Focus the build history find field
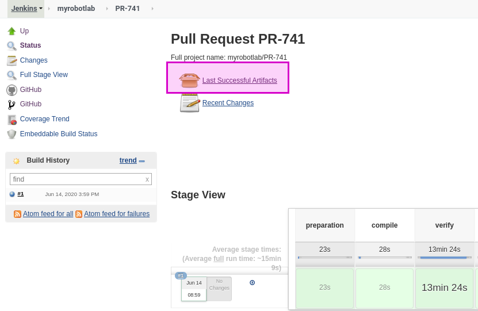This screenshot has height=311, width=478. (81, 179)
